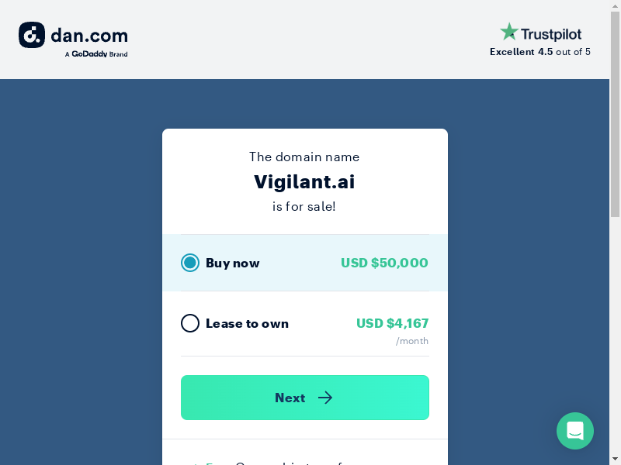Click the scrollbar down arrow
Screen dimensions: 621x465
pyautogui.click(x=615, y=460)
